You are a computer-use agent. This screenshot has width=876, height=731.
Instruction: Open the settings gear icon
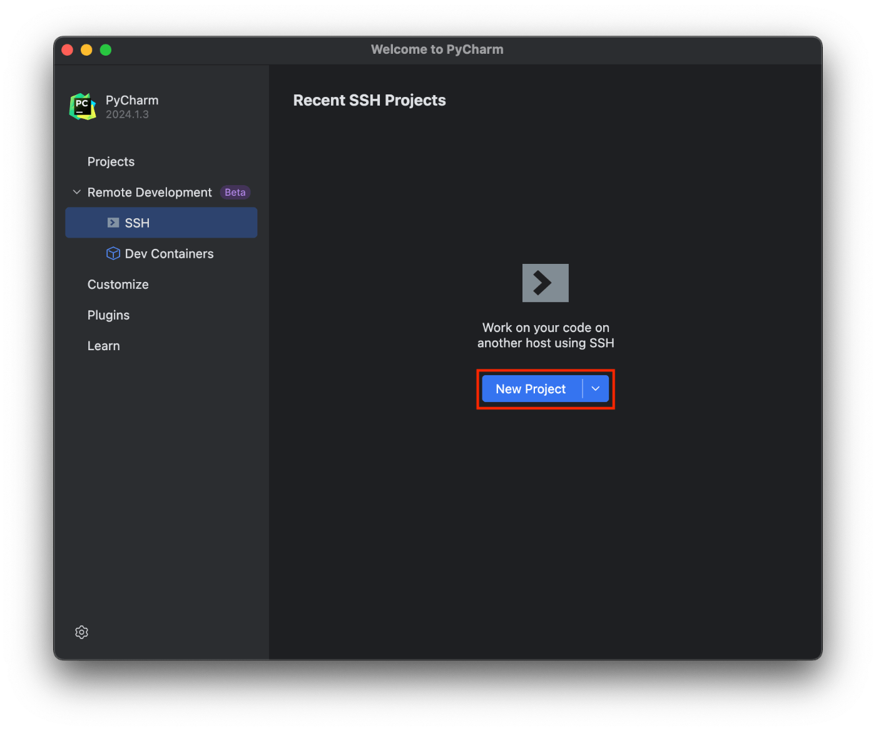[x=81, y=632]
